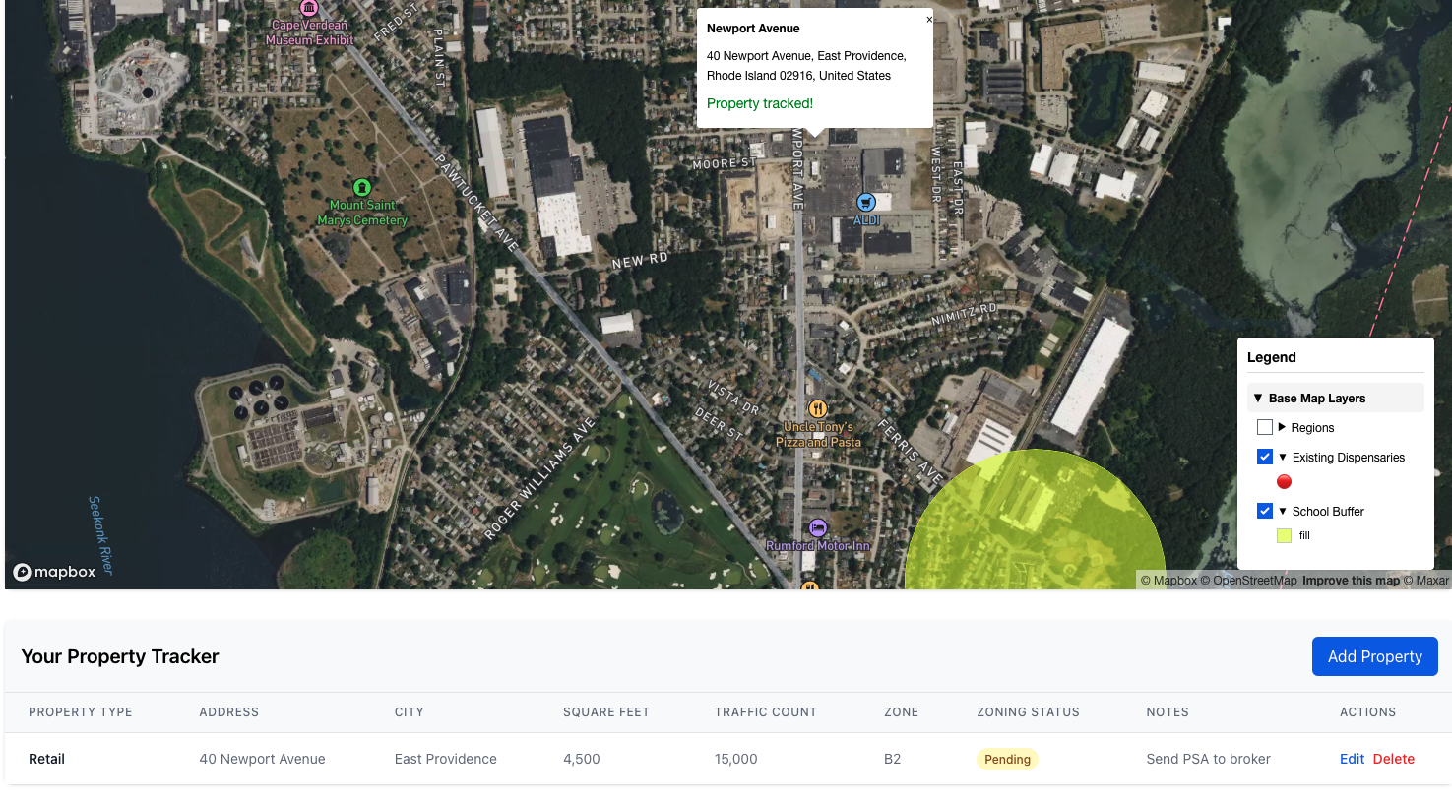Click the yellow fill legend swatch
Viewport: 1452px width, 800px height.
(1284, 535)
